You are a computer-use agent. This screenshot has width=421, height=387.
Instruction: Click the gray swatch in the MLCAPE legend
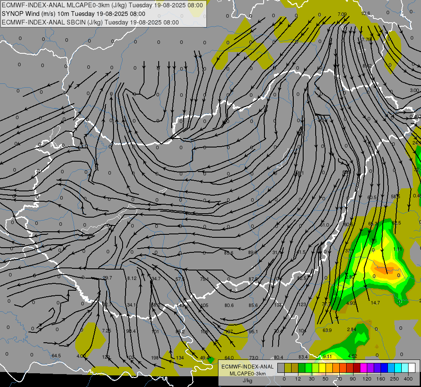pyautogui.click(x=281, y=368)
